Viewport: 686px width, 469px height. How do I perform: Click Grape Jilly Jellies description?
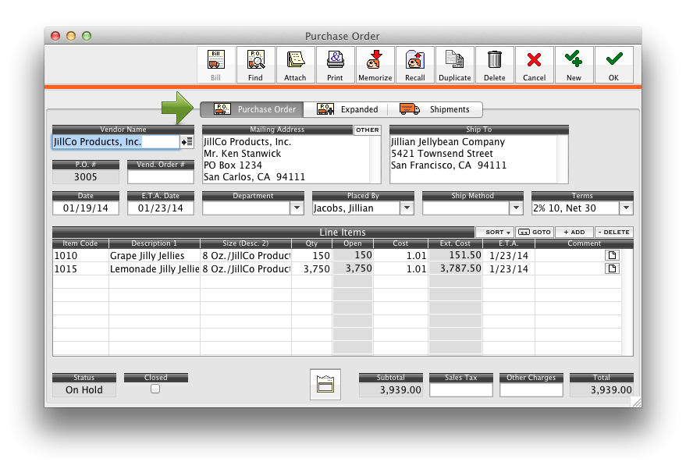pos(155,255)
